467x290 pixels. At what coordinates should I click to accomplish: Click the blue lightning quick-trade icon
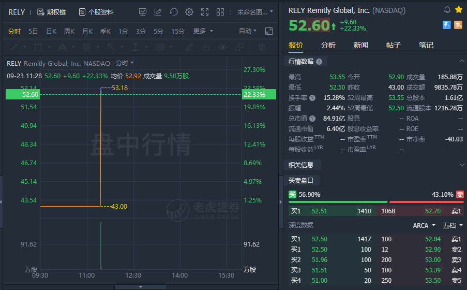446,25
